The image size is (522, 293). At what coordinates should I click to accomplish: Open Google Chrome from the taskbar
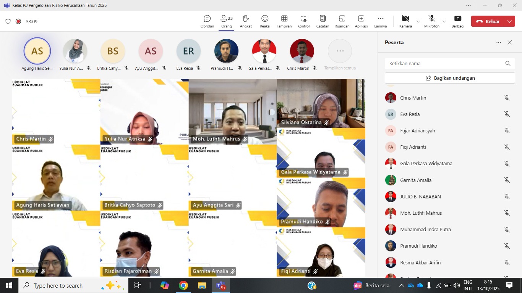pyautogui.click(x=183, y=285)
